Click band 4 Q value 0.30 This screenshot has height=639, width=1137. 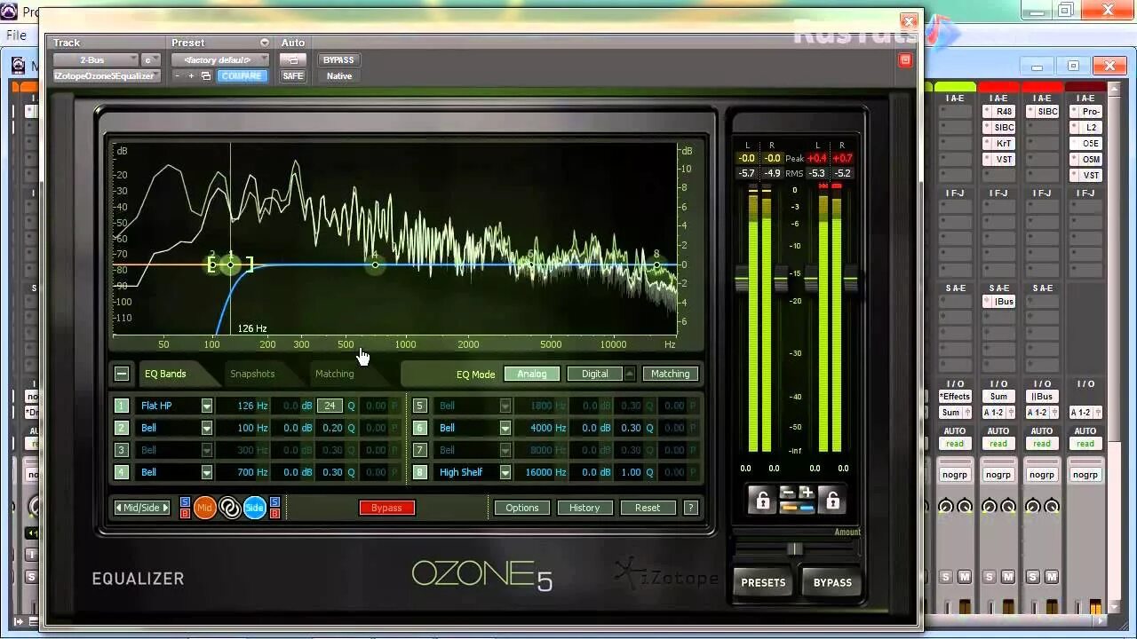coord(333,472)
